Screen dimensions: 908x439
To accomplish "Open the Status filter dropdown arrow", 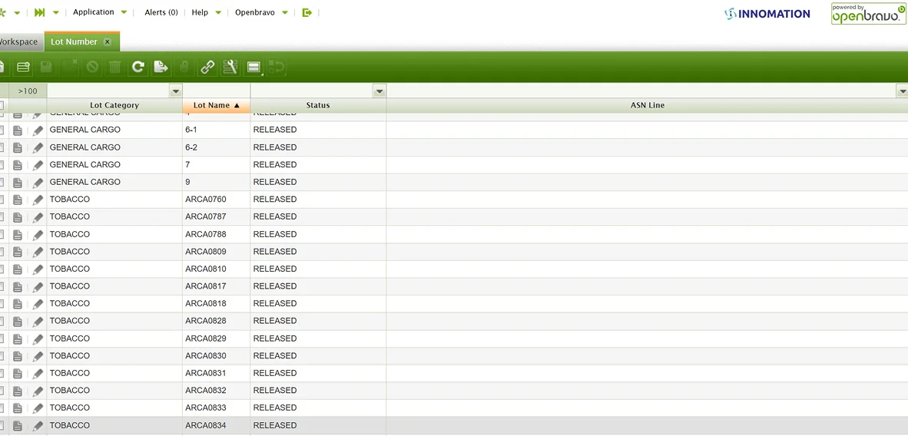I will click(379, 91).
